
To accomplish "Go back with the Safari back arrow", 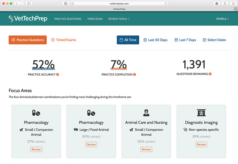I will pos(17,4).
